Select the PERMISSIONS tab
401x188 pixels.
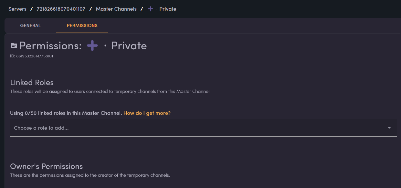click(x=82, y=25)
